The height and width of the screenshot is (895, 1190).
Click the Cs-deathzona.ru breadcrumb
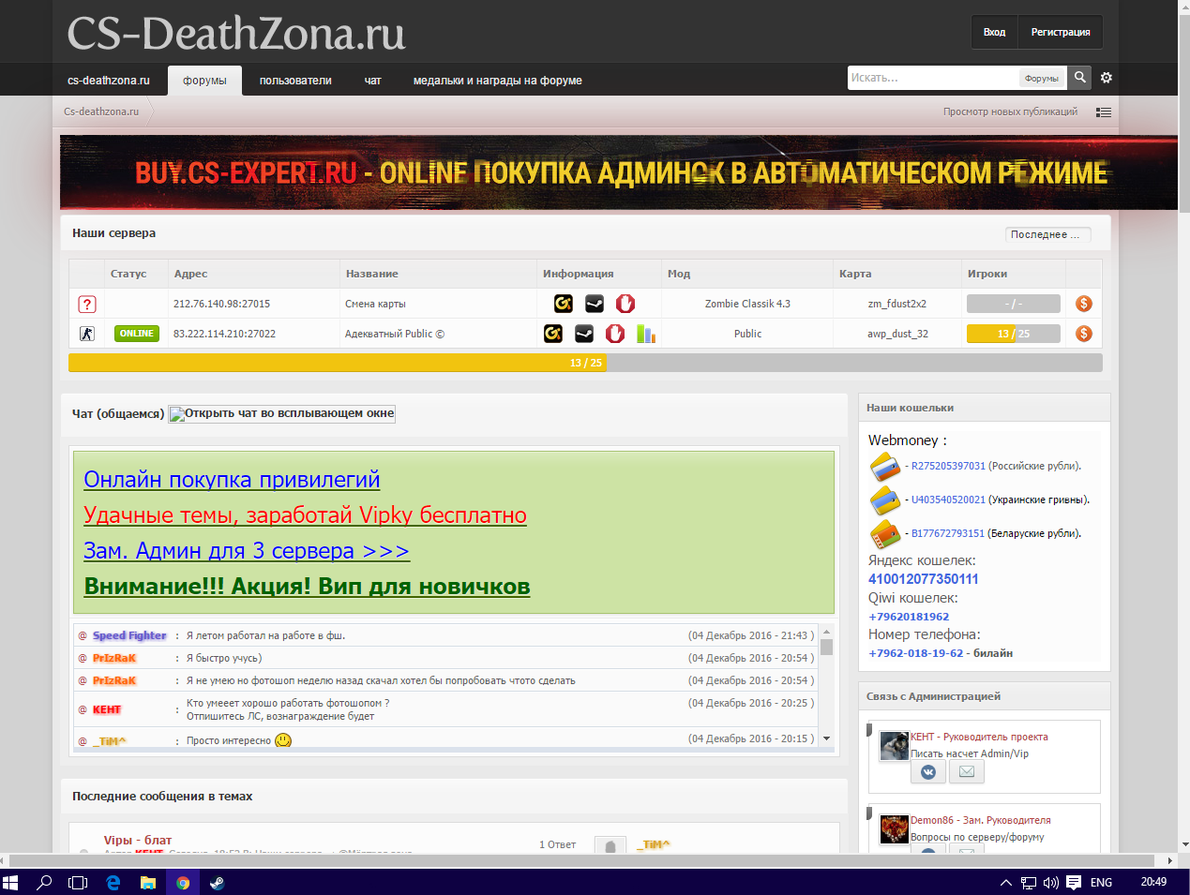(x=101, y=112)
